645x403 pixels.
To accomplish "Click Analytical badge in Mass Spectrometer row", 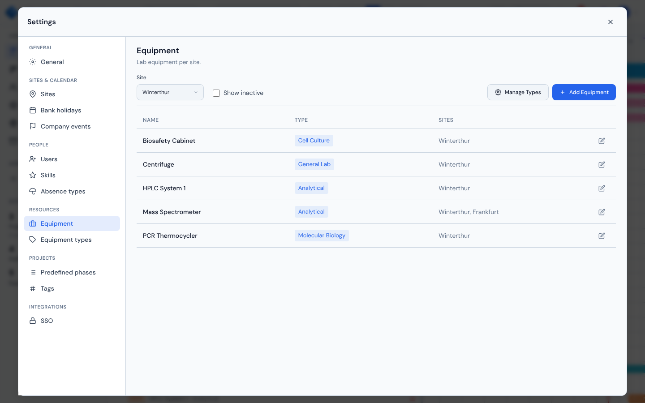I will (x=311, y=212).
